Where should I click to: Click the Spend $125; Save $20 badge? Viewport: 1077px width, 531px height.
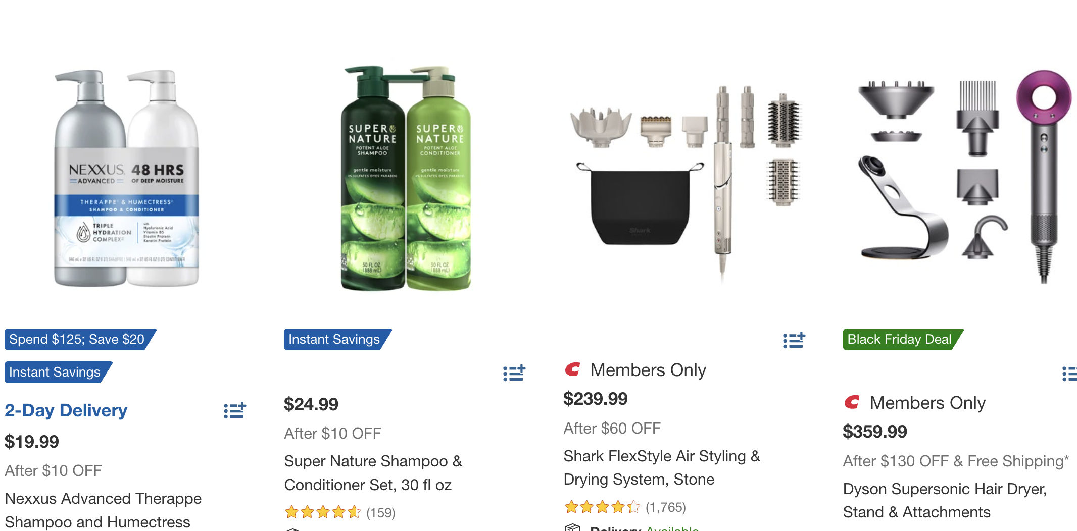click(77, 339)
